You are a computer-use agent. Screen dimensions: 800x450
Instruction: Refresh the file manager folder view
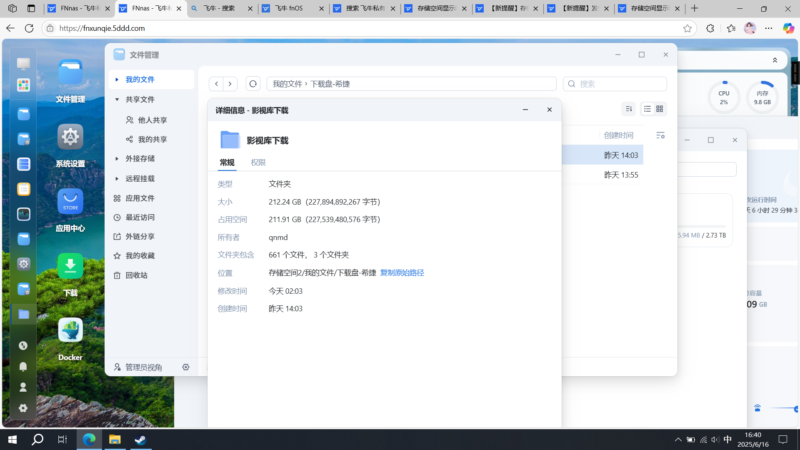(x=253, y=84)
